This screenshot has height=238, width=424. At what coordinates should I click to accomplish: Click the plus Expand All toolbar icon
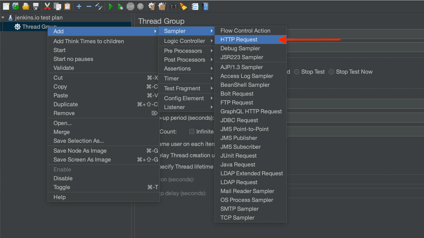click(79, 6)
